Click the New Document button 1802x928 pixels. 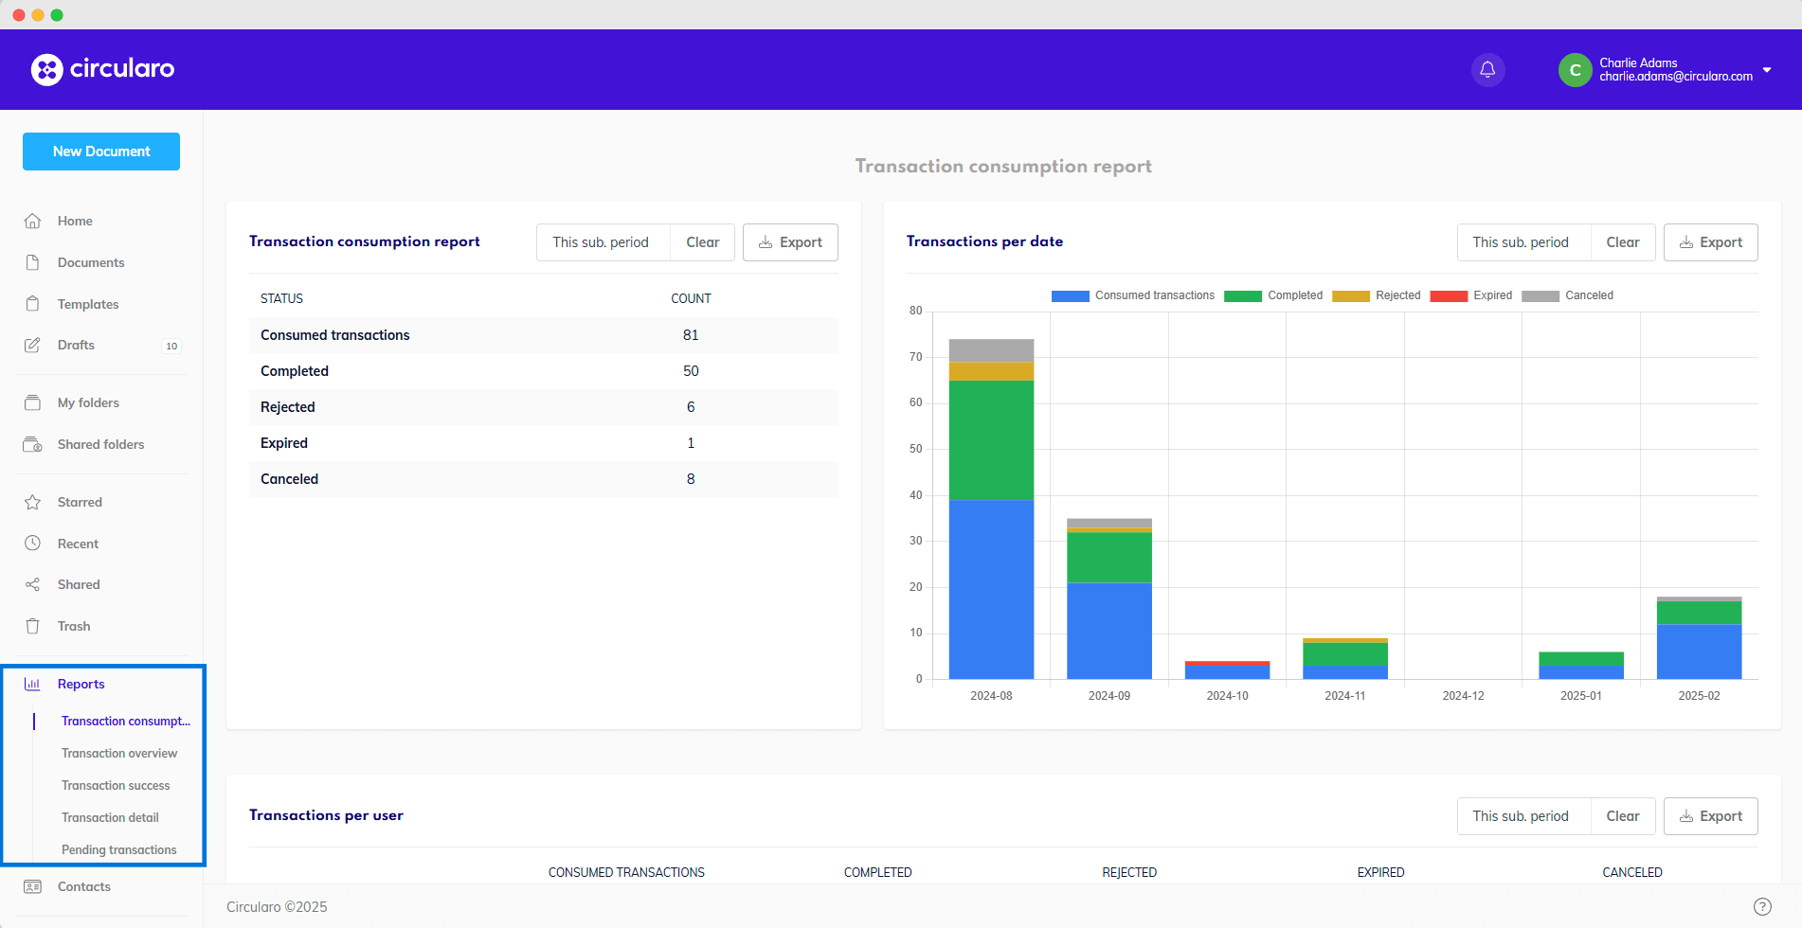click(101, 152)
